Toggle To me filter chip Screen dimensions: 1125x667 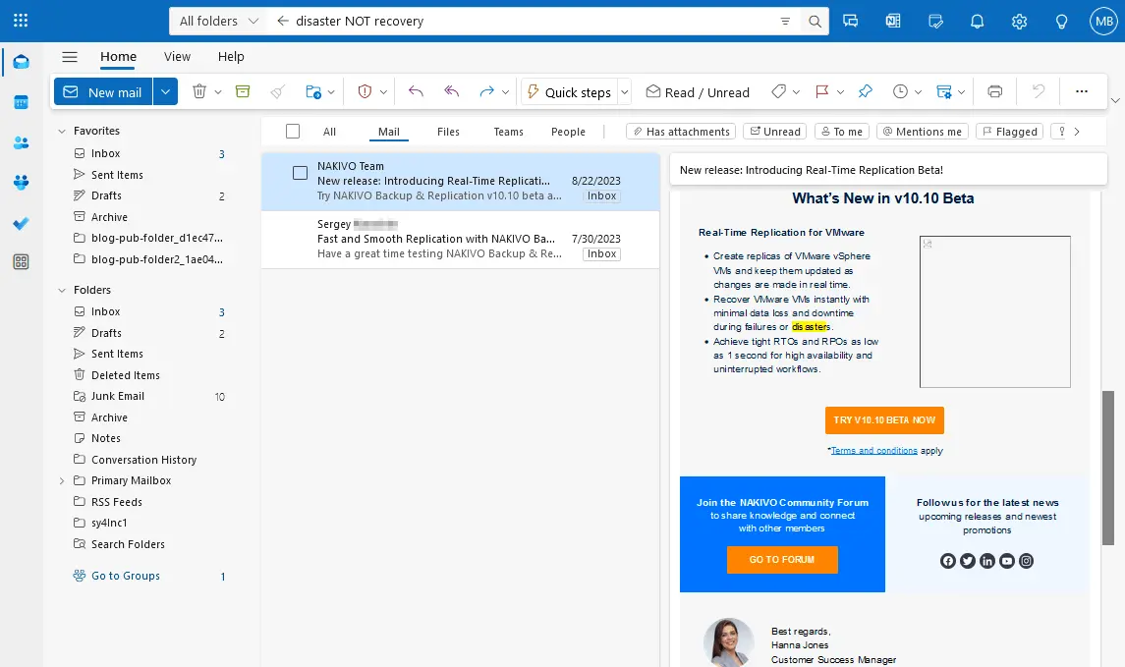coord(842,132)
